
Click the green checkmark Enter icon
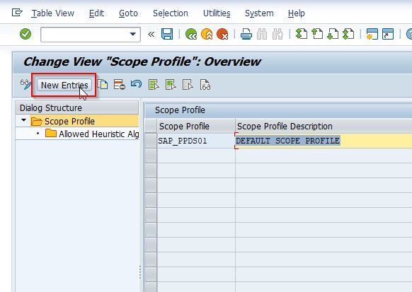coord(25,34)
